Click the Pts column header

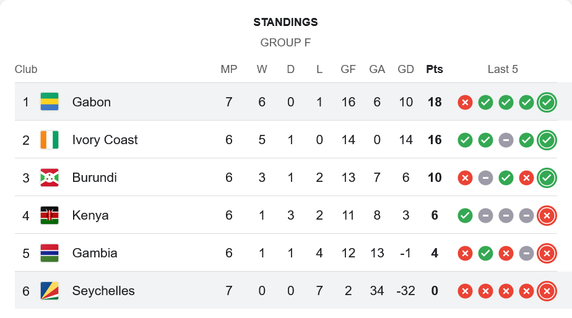coord(435,69)
